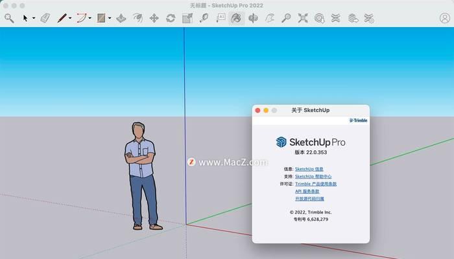Image resolution: width=454 pixels, height=259 pixels.
Task: Activate the Pan hand tool
Action: coord(270,18)
